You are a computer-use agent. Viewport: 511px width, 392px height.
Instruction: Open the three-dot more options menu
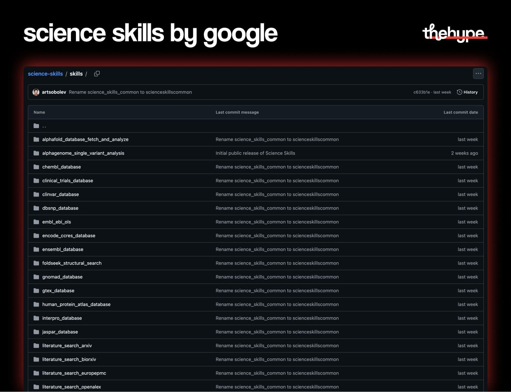(478, 73)
